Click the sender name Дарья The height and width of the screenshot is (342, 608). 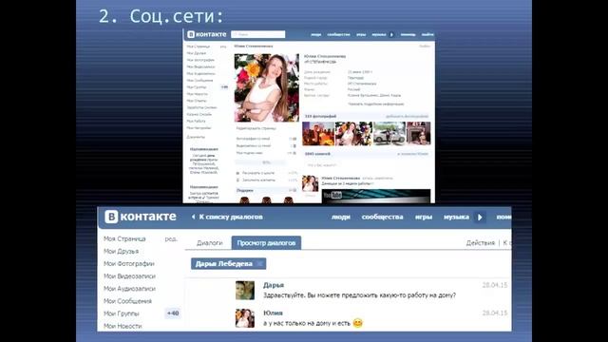(274, 285)
